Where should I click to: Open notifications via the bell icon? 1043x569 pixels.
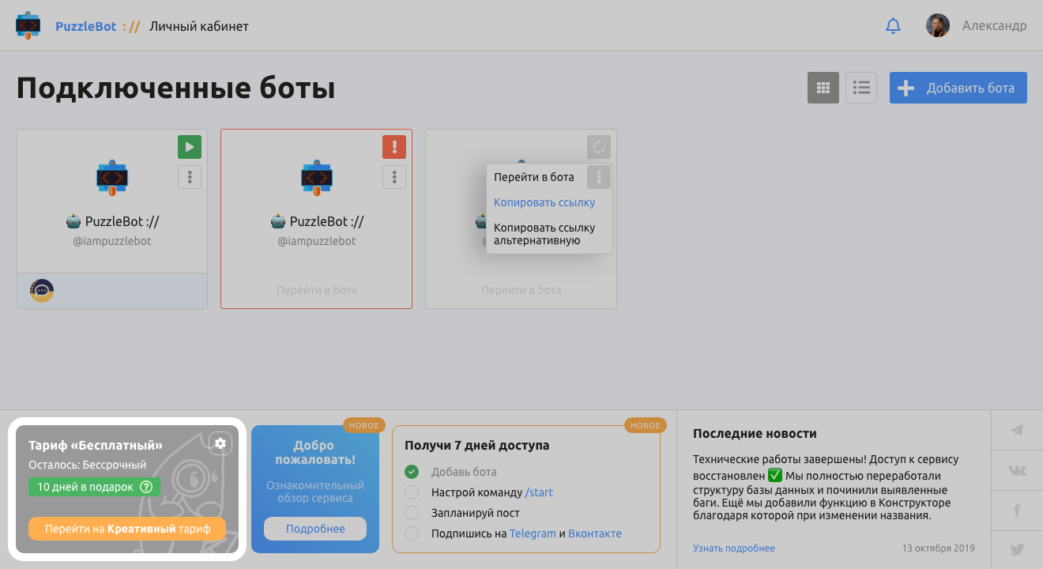(893, 26)
